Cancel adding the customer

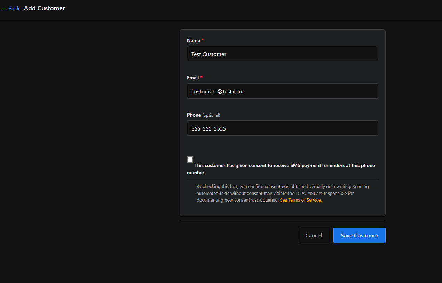[313, 235]
